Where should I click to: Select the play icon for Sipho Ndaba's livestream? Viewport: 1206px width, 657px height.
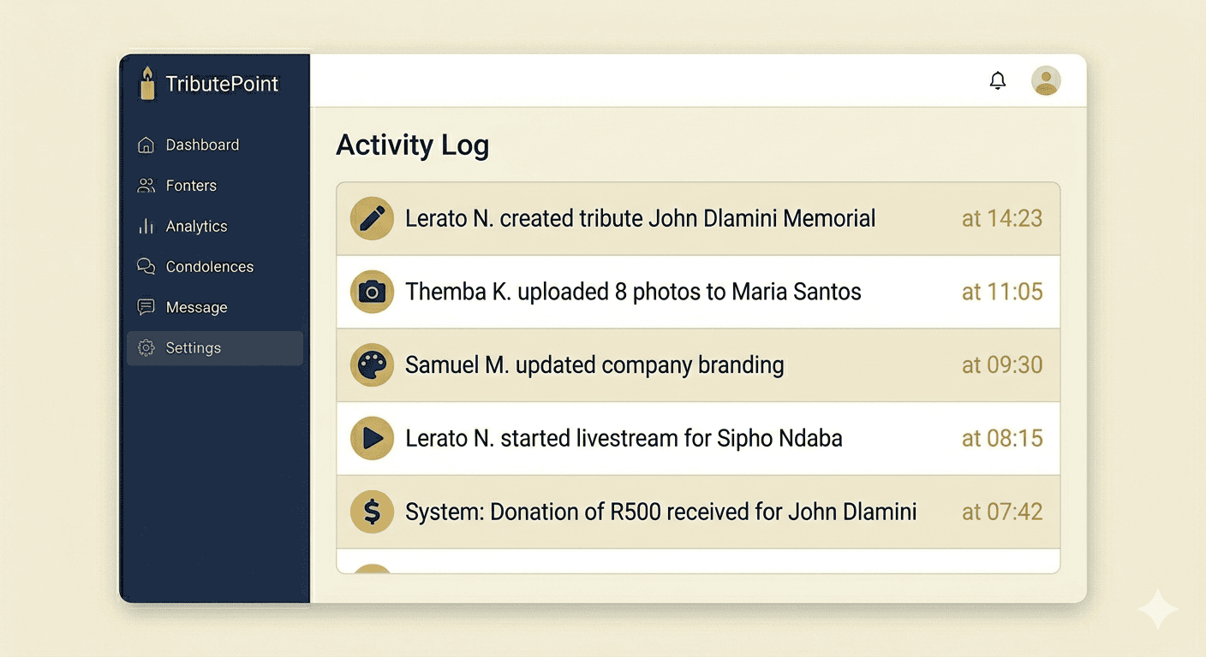point(371,438)
